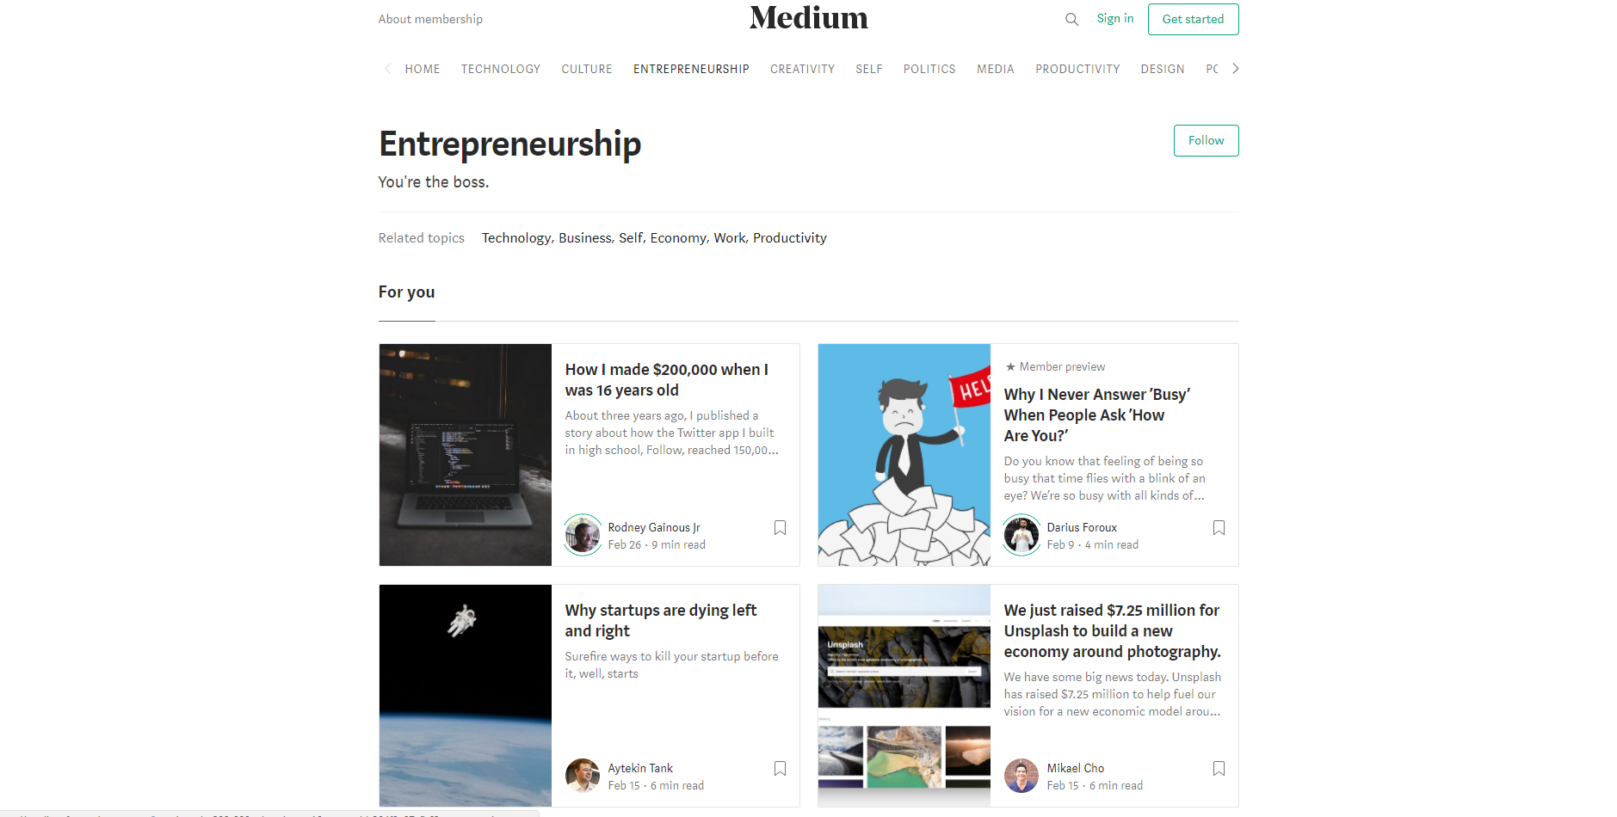Open the related topic Economy
This screenshot has width=1617, height=817.
[678, 238]
